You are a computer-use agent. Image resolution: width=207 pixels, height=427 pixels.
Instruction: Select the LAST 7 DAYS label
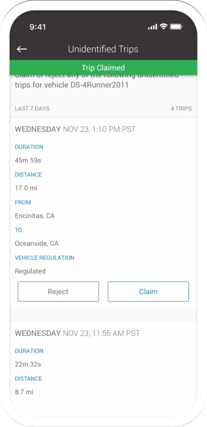point(32,109)
